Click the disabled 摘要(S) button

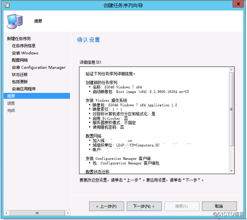pyautogui.click(x=182, y=206)
